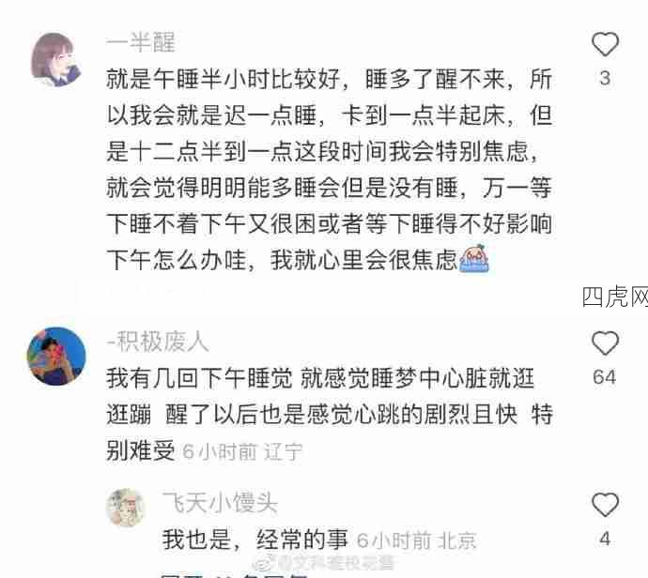Open -积极废人's round avatar picture
Viewport: 648px width, 578px height.
coord(56,356)
